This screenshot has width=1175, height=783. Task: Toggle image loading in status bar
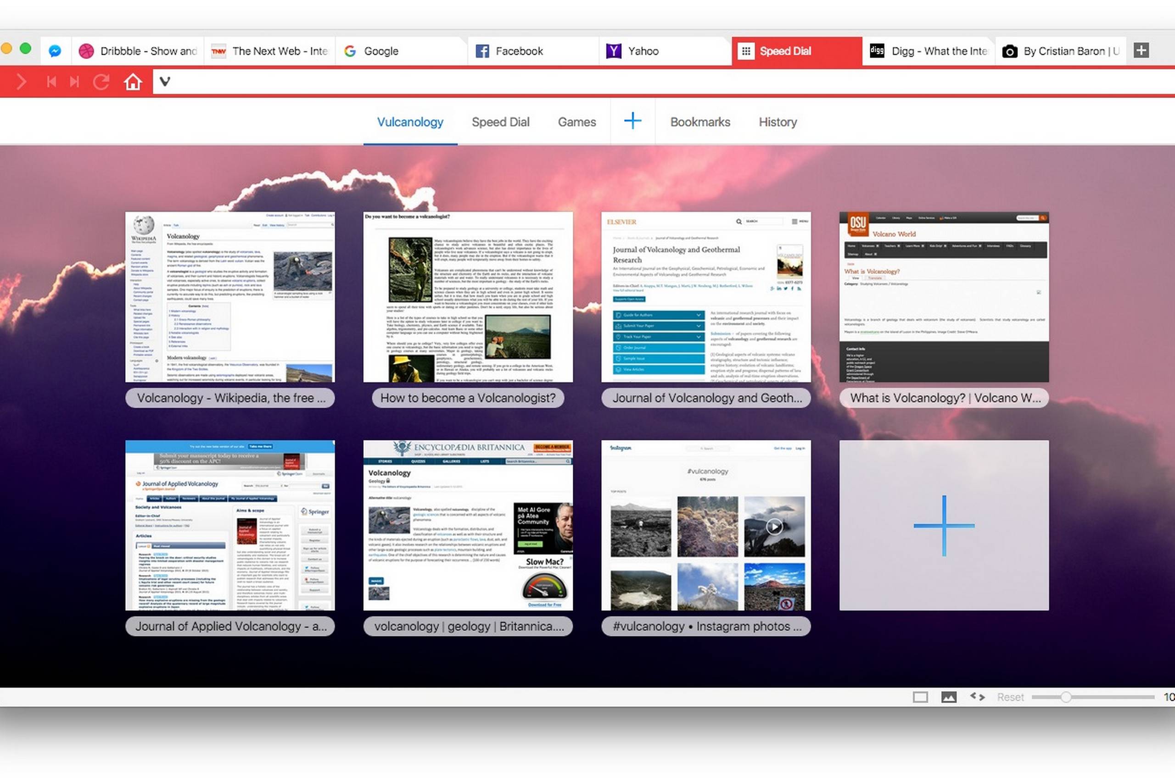tap(949, 697)
